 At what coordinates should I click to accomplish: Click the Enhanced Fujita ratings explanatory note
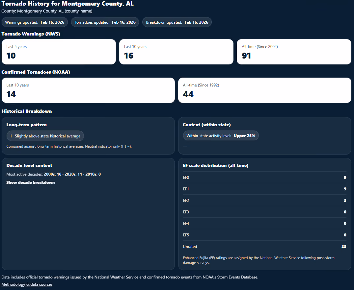point(259,260)
